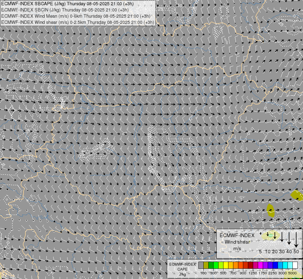
Task: Click the 900 tick label on CAPE scale
Action: tap(243, 273)
